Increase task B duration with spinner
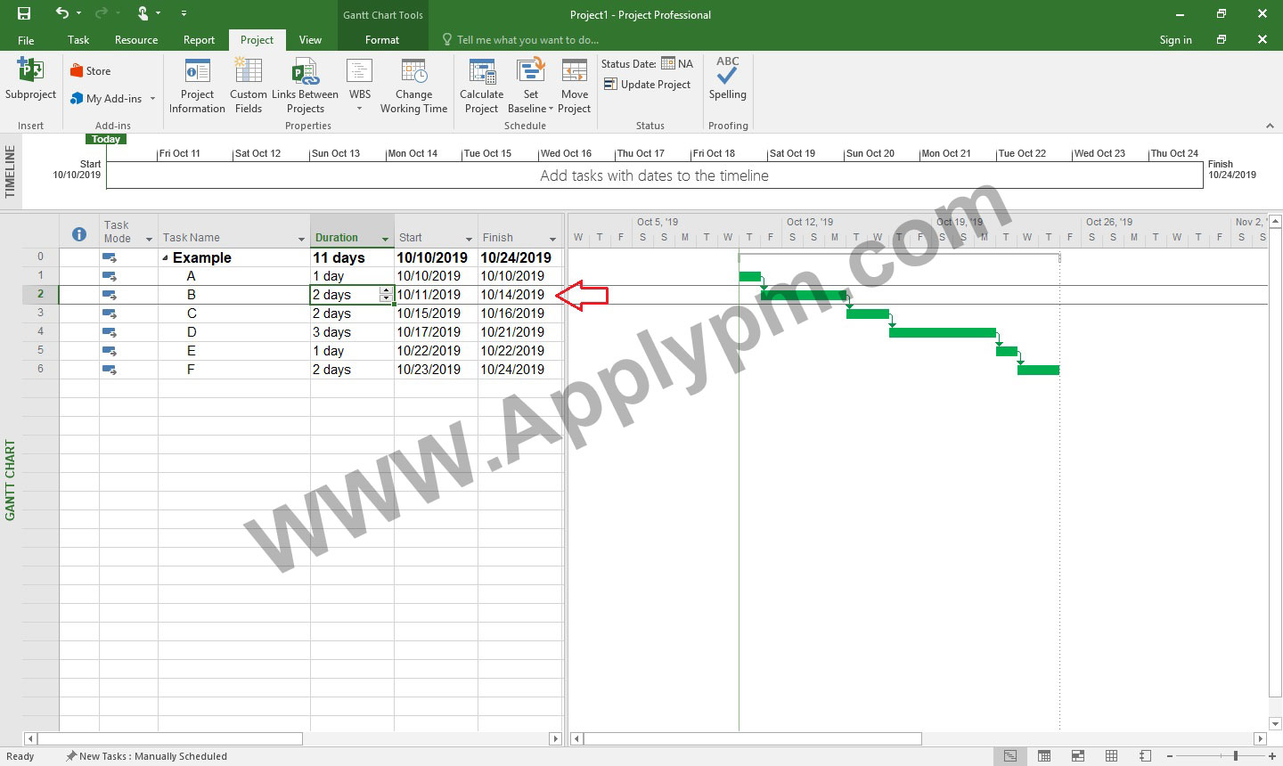The height and width of the screenshot is (766, 1283). (385, 290)
